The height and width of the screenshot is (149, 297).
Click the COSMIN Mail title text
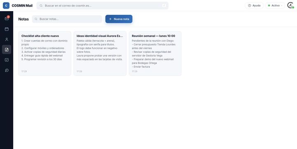pyautogui.click(x=22, y=5)
